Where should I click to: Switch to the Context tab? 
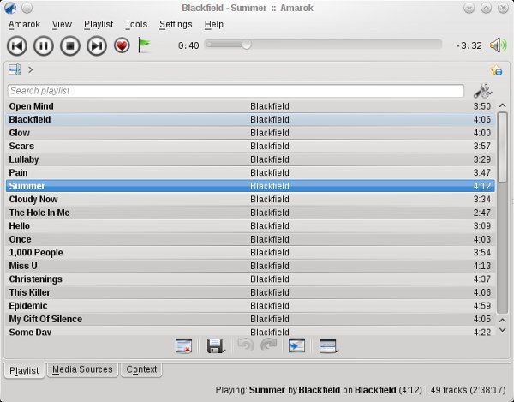(141, 370)
